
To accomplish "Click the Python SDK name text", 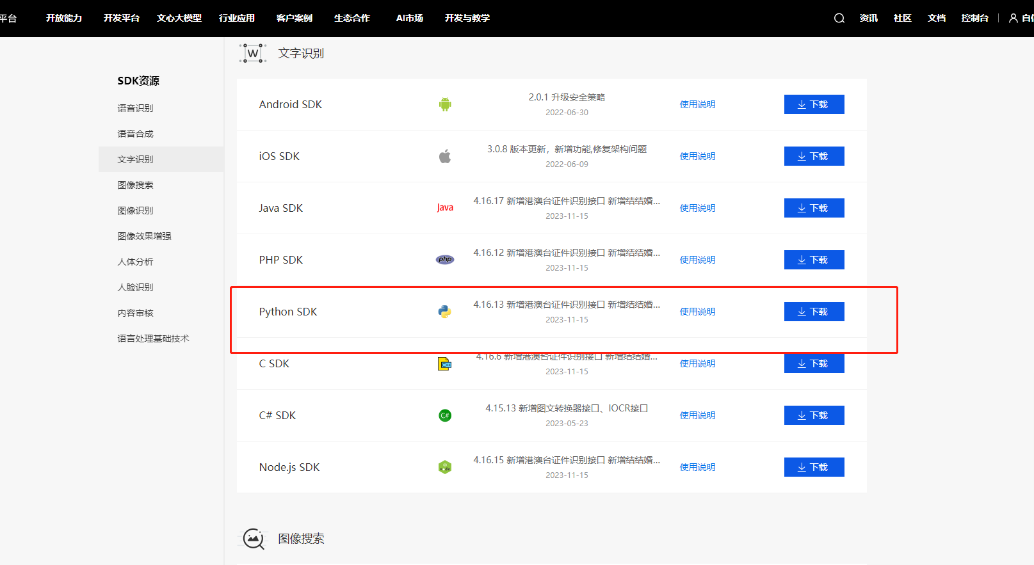I will 288,312.
